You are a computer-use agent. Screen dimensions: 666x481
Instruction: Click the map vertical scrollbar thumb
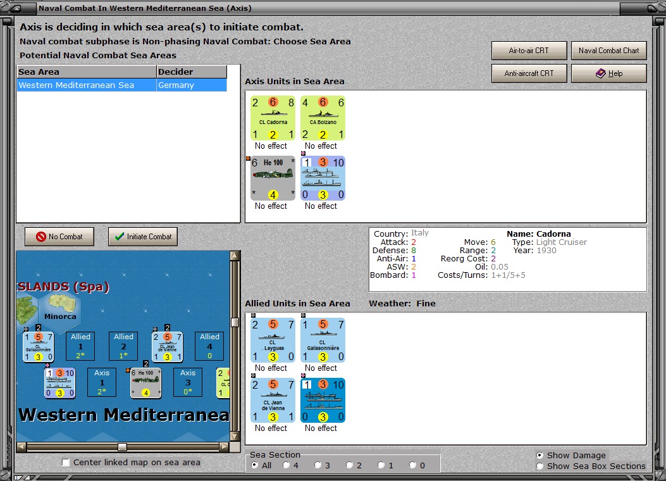[235, 323]
